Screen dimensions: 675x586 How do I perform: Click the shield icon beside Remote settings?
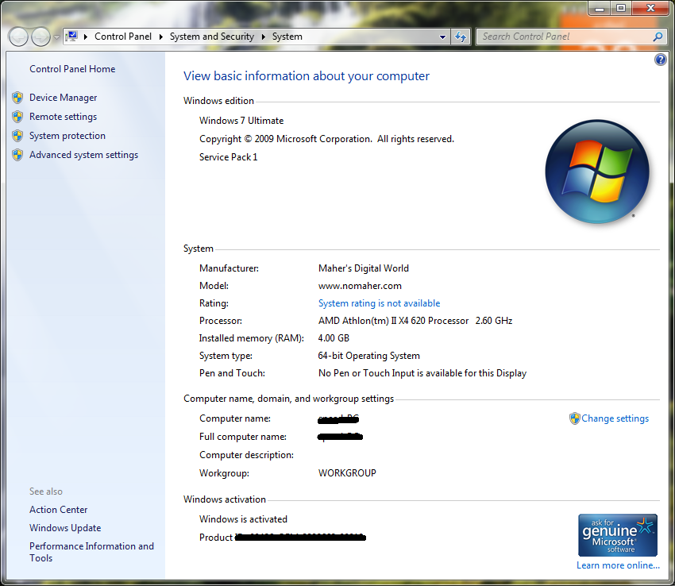coord(17,117)
